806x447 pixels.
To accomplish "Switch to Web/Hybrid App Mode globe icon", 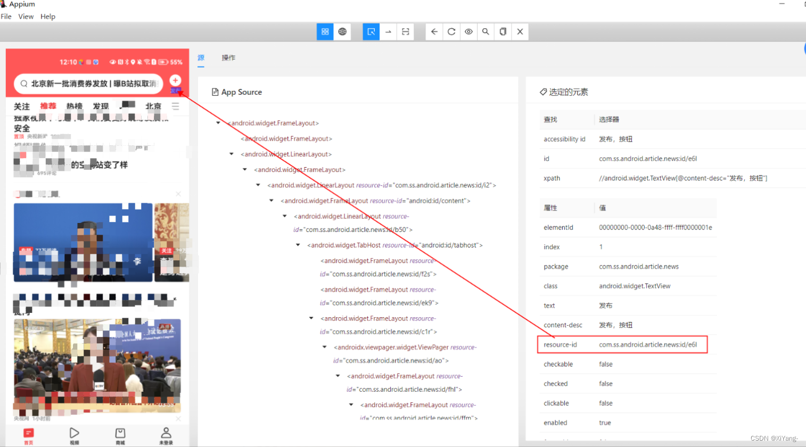I will click(x=342, y=32).
